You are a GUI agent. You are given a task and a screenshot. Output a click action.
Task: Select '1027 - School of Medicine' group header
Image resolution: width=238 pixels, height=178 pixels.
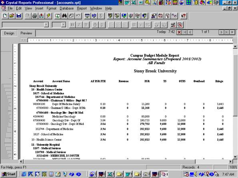(x=48, y=93)
